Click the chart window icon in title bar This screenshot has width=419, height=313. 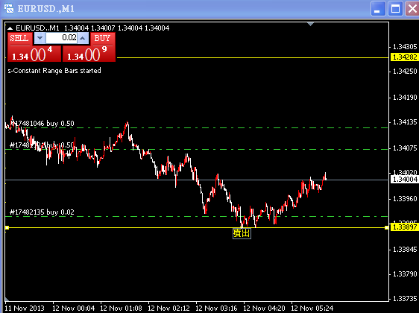[x=9, y=8]
